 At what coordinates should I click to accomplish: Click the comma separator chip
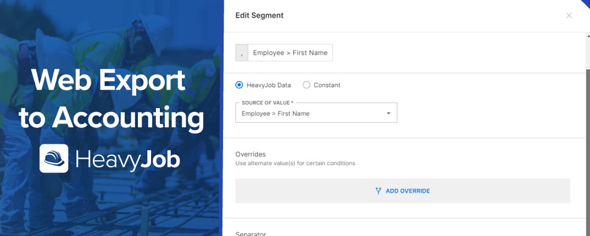pos(242,53)
